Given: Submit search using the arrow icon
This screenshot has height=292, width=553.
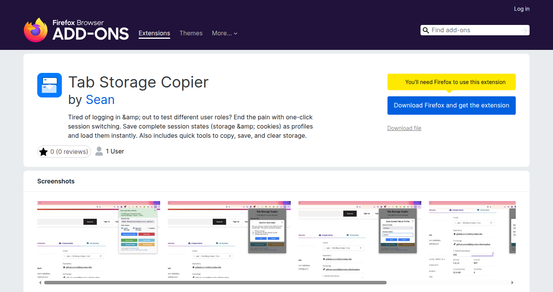Looking at the screenshot, I should [x=524, y=30].
